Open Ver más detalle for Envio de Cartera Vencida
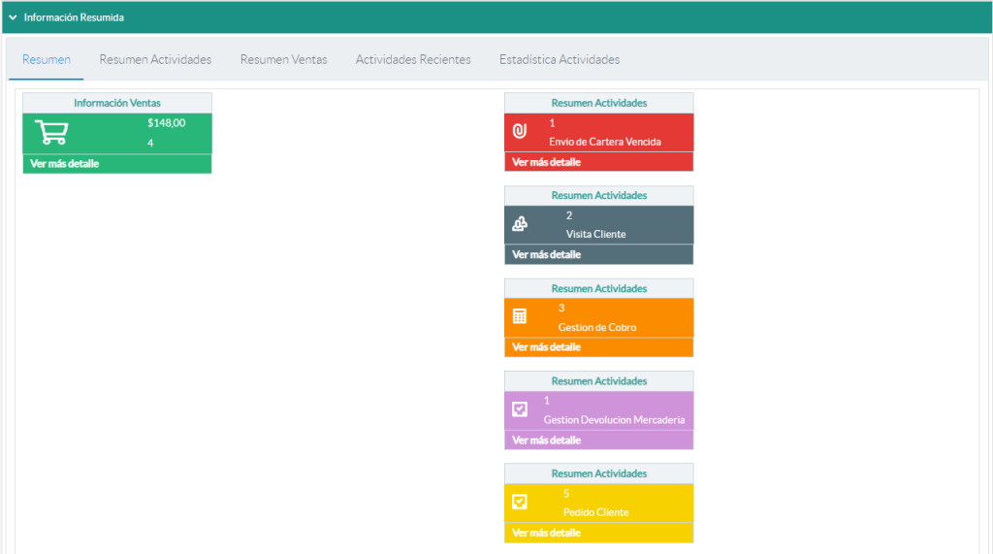This screenshot has height=554, width=993. [546, 162]
